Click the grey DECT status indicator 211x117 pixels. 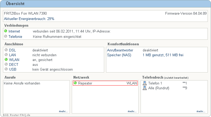[x=6, y=64]
